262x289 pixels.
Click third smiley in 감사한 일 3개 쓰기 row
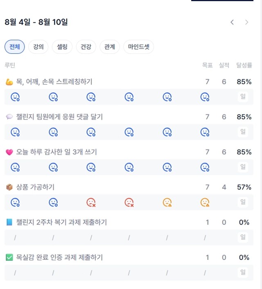click(91, 167)
